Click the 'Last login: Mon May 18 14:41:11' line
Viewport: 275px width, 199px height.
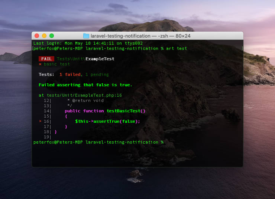pos(88,43)
